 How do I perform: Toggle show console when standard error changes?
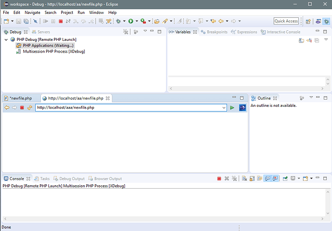coord(275,179)
